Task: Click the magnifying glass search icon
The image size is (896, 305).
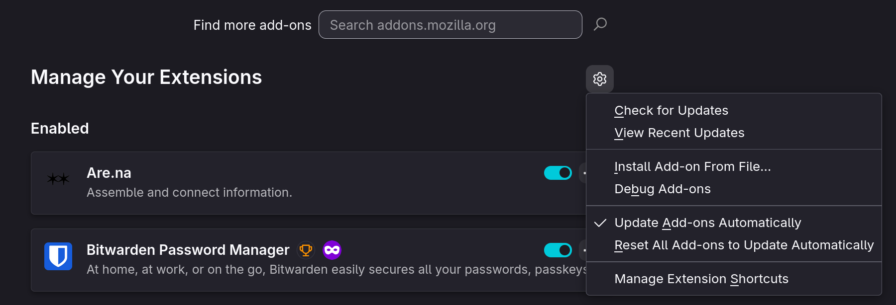Action: click(600, 24)
